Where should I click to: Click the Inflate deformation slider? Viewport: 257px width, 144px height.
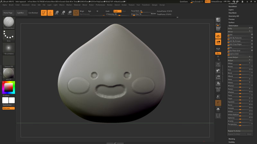coord(240,111)
